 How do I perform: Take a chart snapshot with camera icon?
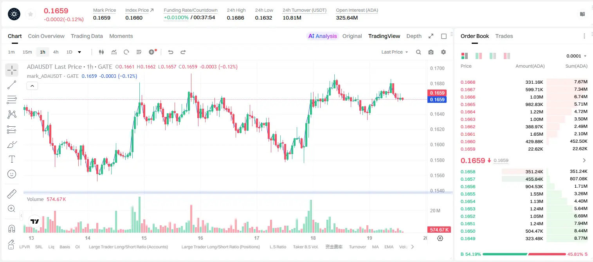pos(431,52)
